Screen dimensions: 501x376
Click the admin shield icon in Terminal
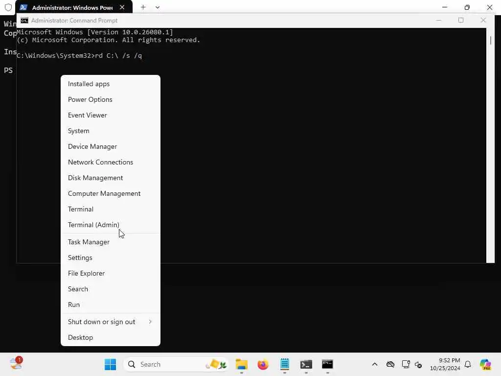click(8, 7)
